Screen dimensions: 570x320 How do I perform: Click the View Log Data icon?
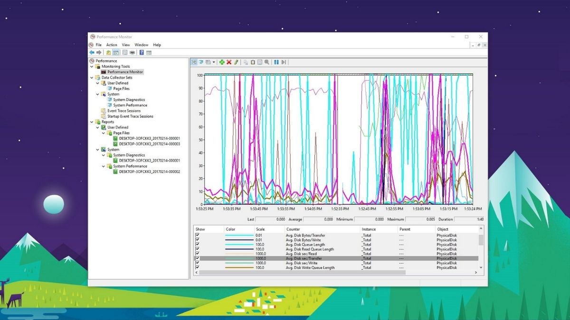pyautogui.click(x=201, y=62)
